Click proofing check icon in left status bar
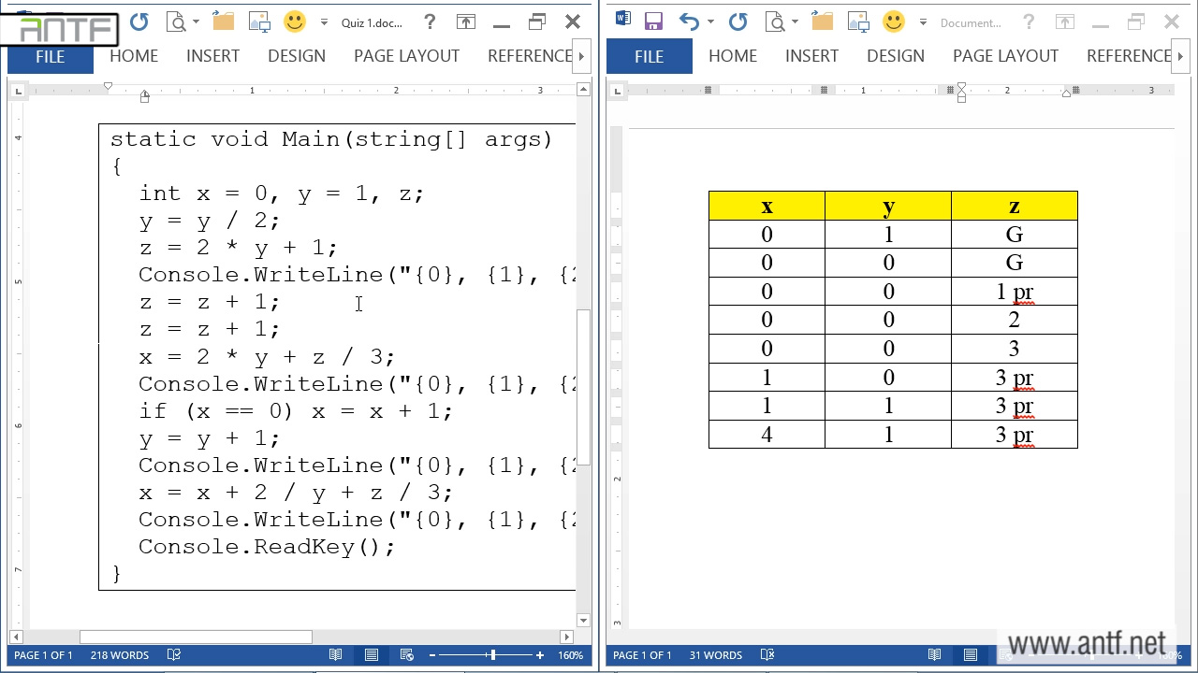The image size is (1198, 673). point(173,655)
